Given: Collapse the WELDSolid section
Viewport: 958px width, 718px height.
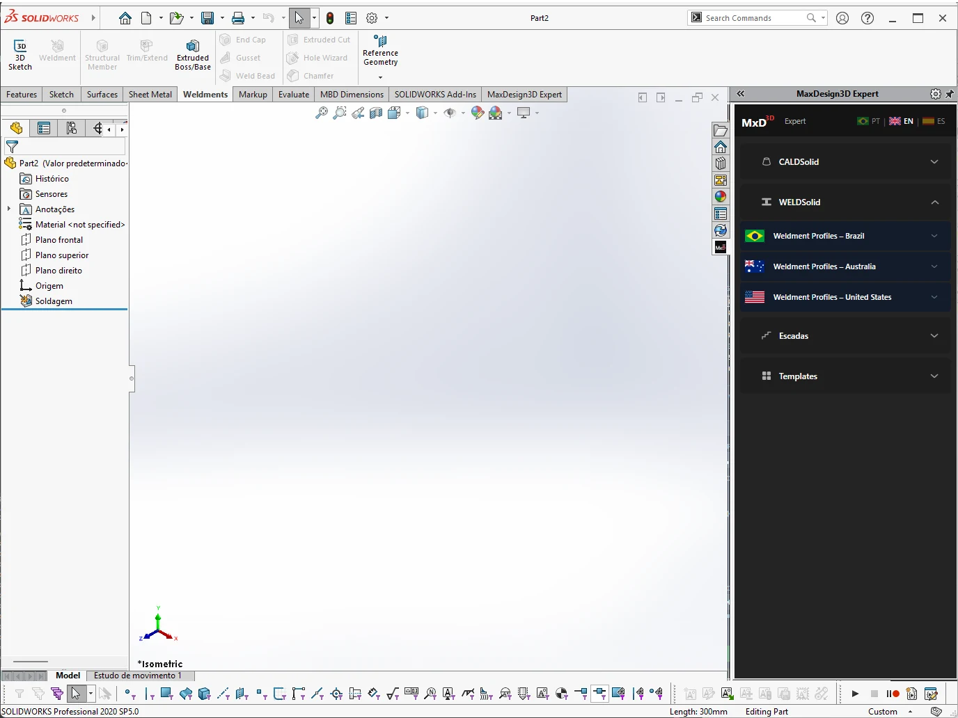Looking at the screenshot, I should tap(845, 202).
